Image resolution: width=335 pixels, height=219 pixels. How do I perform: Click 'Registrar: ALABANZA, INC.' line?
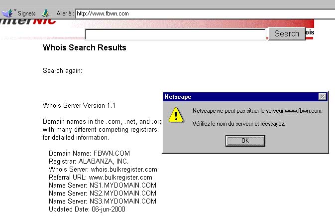click(89, 161)
